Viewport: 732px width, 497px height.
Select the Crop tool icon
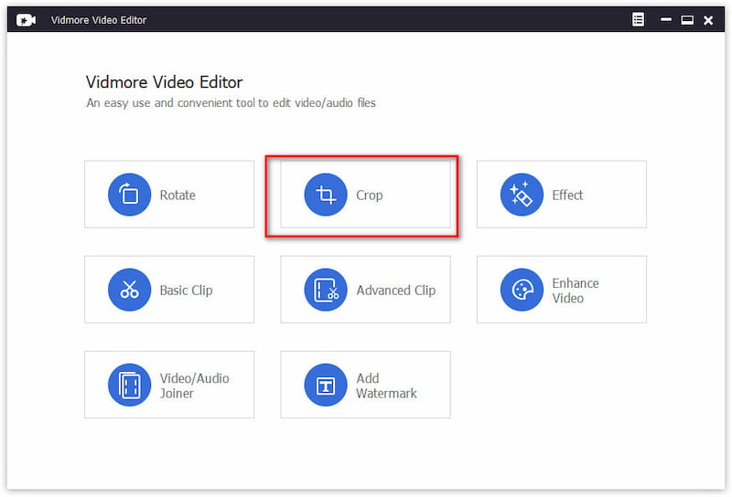(326, 195)
